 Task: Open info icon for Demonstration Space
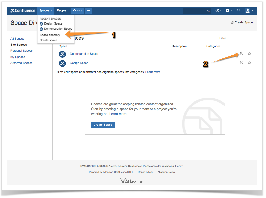click(x=242, y=53)
